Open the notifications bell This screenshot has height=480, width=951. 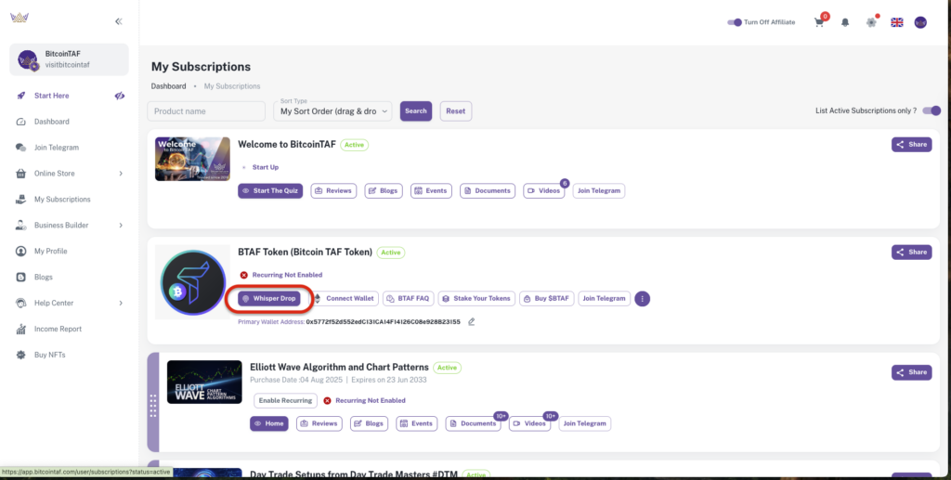[845, 22]
